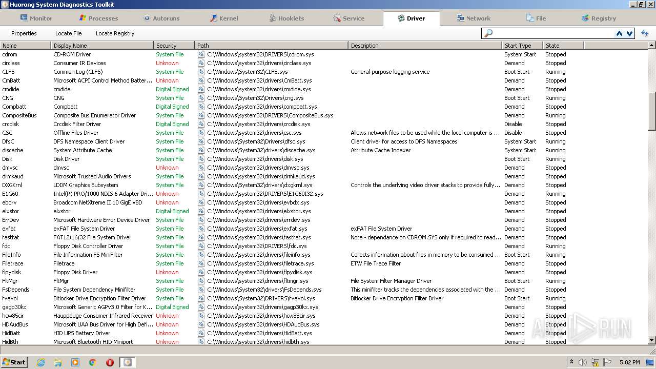This screenshot has width=656, height=369.
Task: Click the Locate File button
Action: point(68,33)
